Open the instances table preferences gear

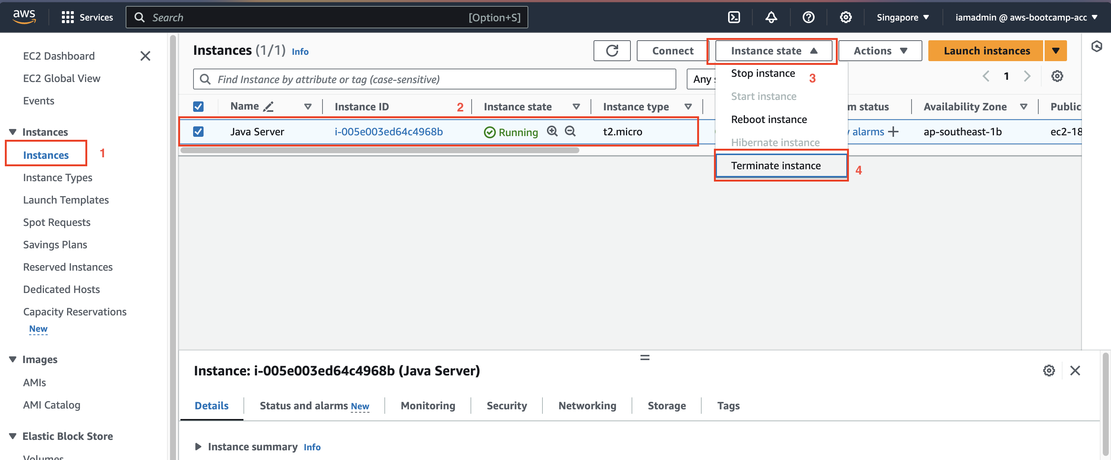[x=1057, y=76]
